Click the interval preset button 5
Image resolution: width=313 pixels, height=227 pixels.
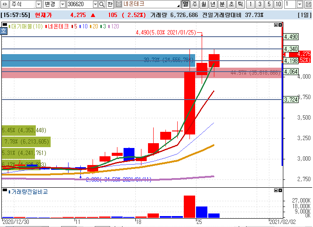click(x=269, y=4)
